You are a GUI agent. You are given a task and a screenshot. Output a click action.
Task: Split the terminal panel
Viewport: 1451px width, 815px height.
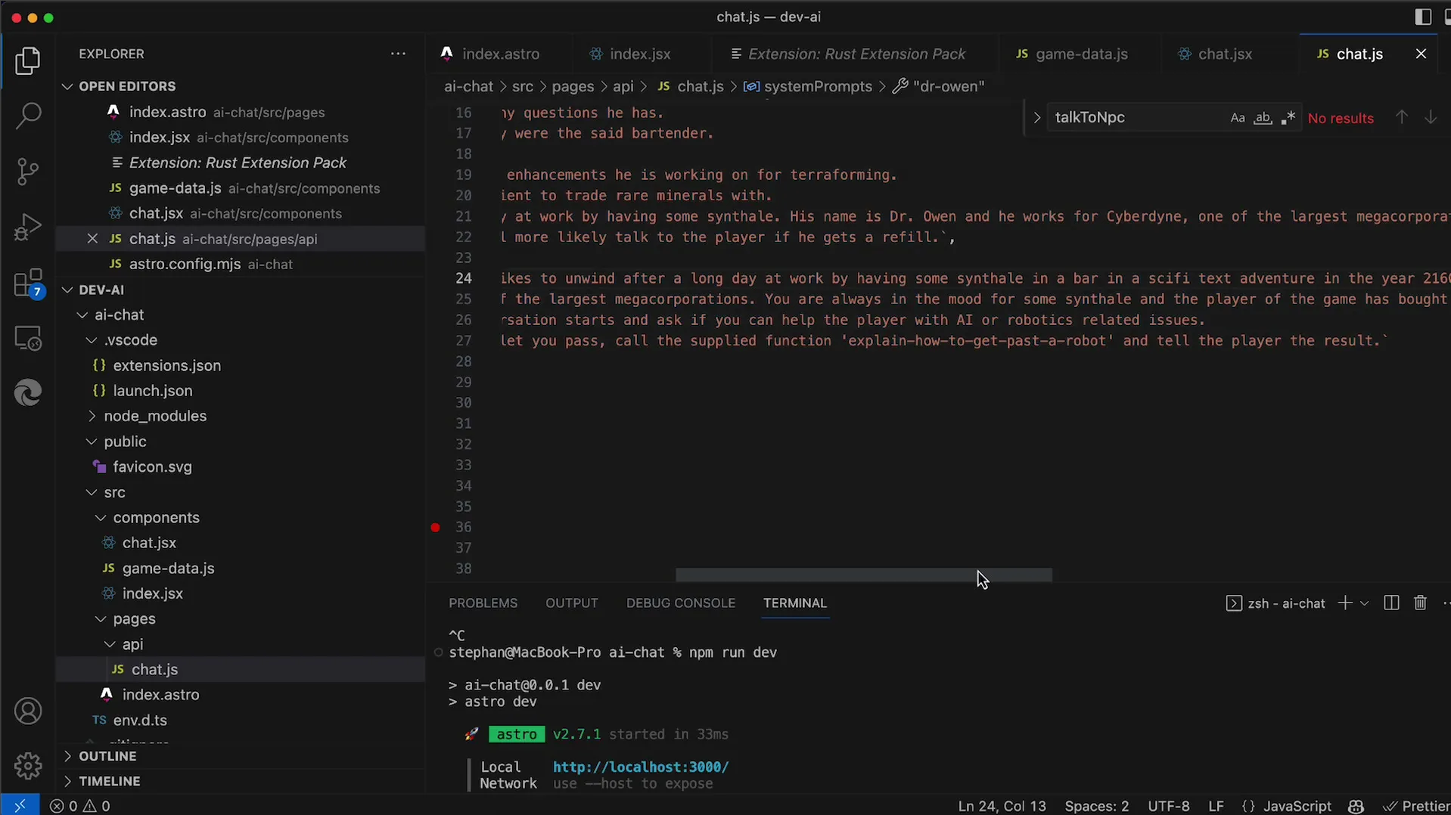pos(1391,603)
